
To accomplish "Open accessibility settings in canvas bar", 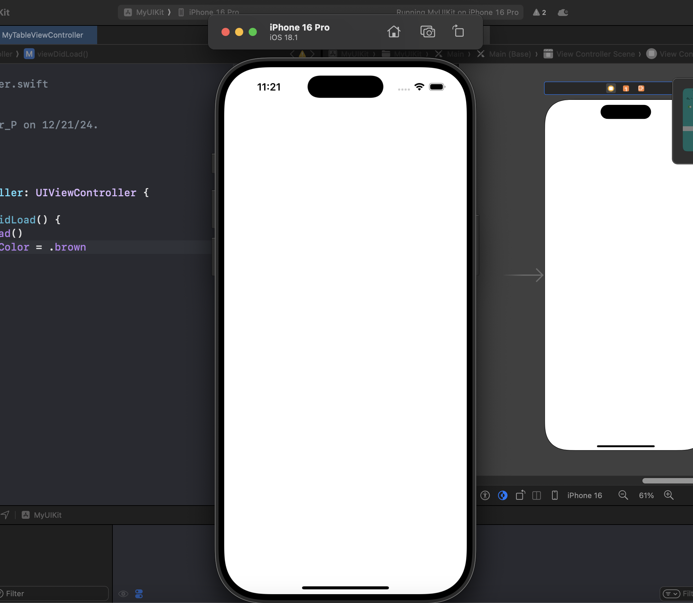I will [x=485, y=495].
